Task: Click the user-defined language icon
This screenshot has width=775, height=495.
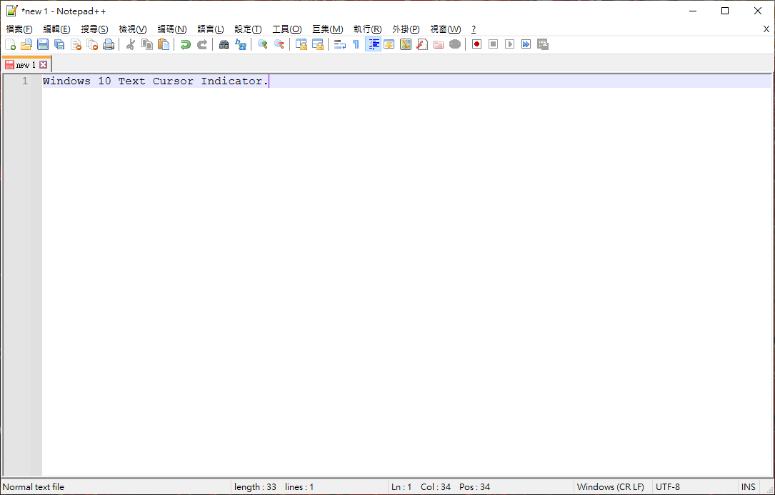Action: (x=389, y=44)
